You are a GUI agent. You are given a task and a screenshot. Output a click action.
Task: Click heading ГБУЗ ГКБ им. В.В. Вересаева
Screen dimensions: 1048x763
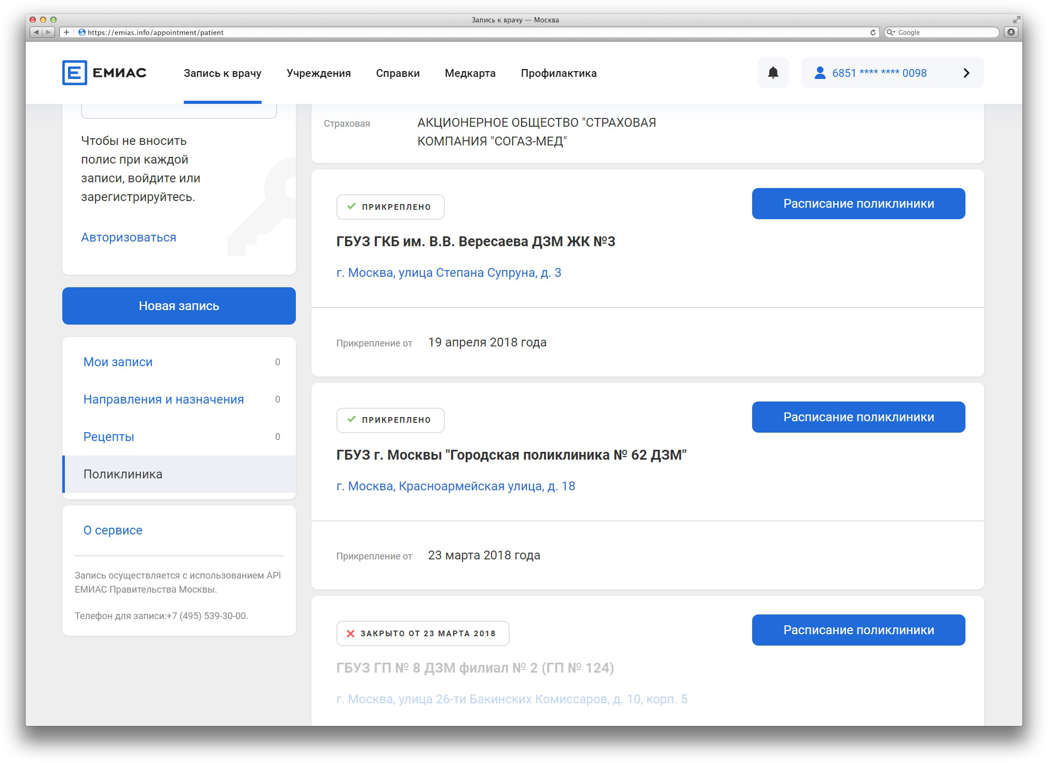tap(475, 242)
